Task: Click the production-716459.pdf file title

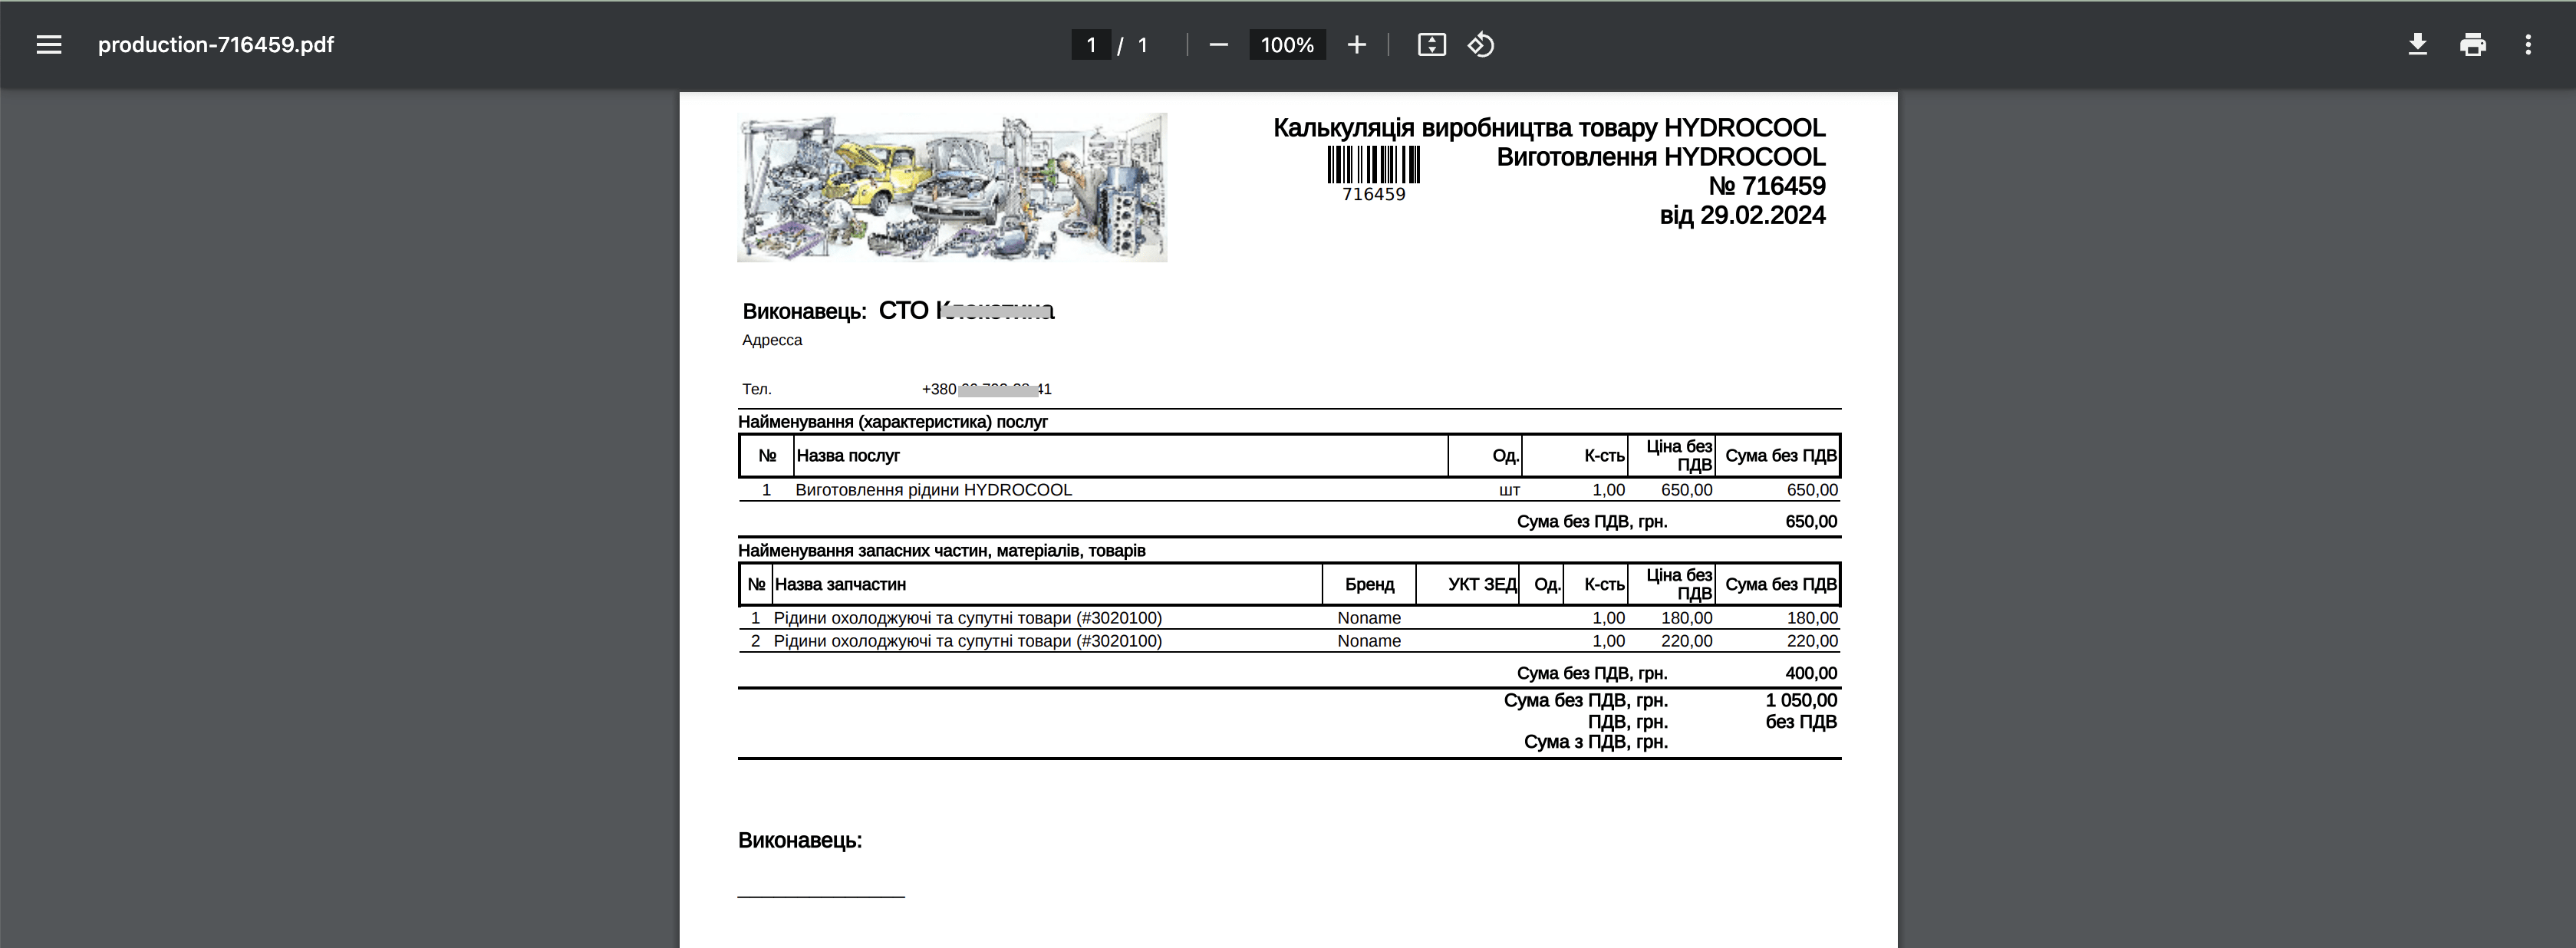Action: (x=216, y=45)
